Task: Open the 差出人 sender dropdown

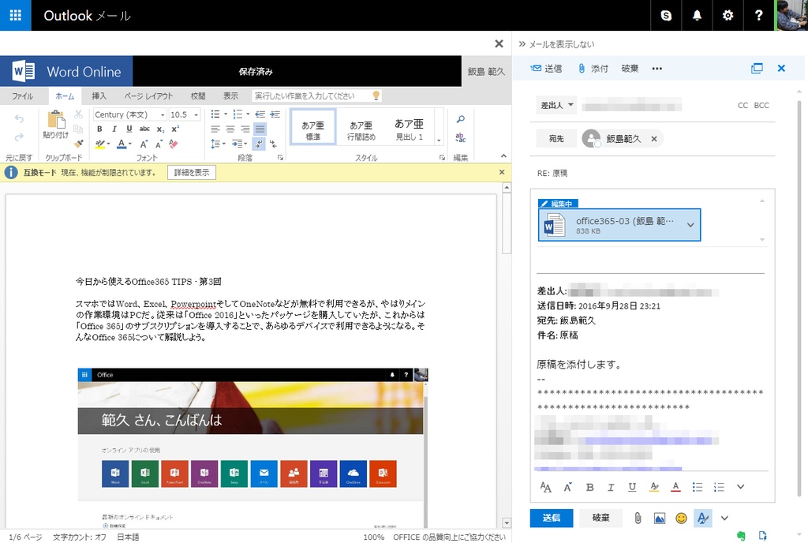Action: point(556,105)
